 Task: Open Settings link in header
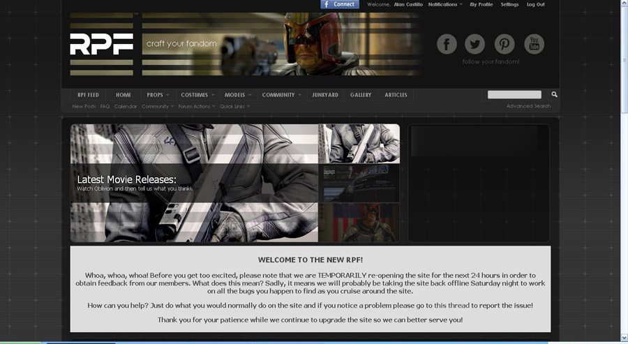click(x=509, y=4)
